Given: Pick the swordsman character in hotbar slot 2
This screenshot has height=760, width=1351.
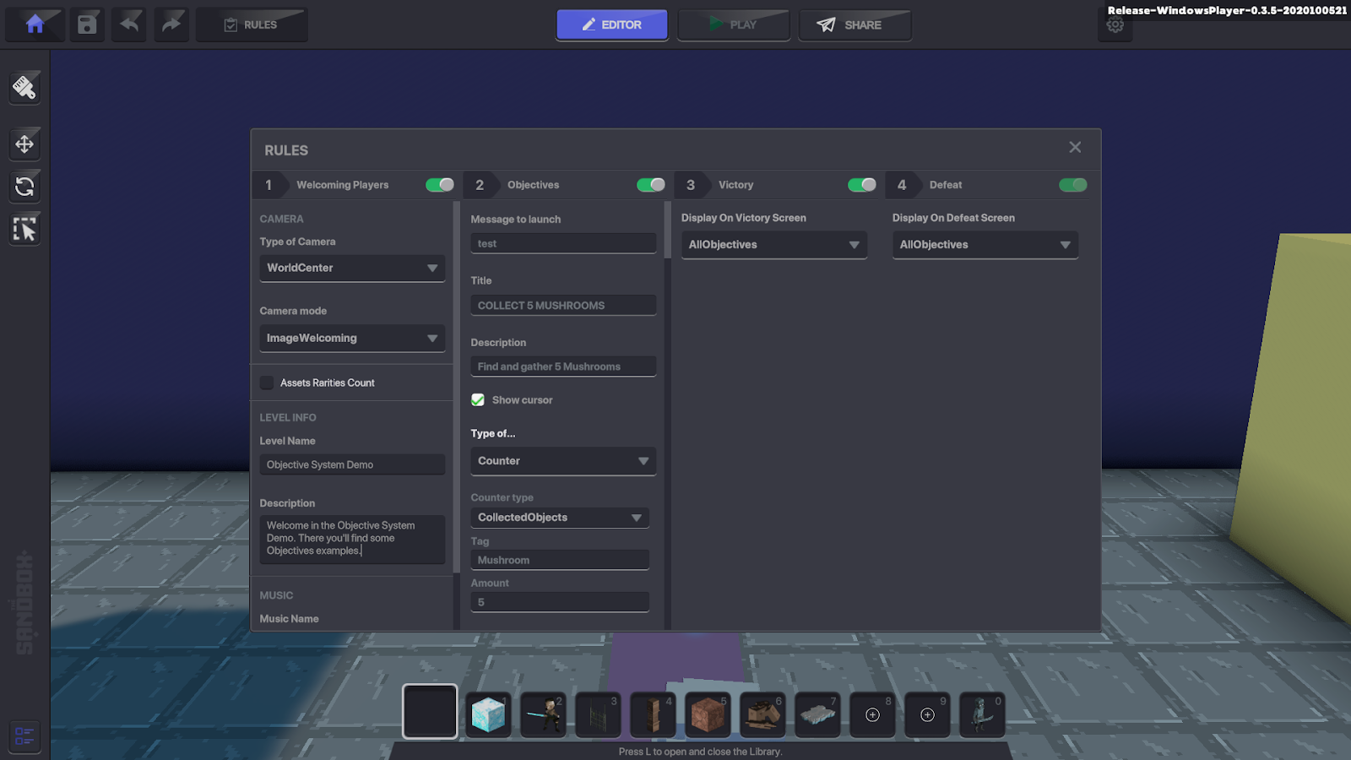Looking at the screenshot, I should [x=543, y=714].
